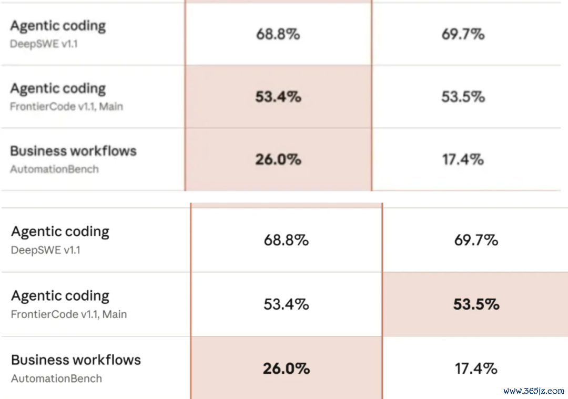Click the unhighlighted 53.4% in bottom table
Image resolution: width=568 pixels, height=399 pixels.
point(286,304)
